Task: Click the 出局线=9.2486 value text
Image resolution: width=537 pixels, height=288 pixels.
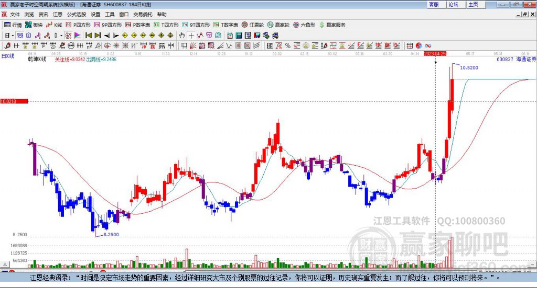Action: pos(101,60)
